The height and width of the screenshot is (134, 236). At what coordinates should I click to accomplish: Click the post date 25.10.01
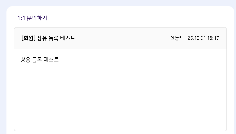tap(196, 38)
